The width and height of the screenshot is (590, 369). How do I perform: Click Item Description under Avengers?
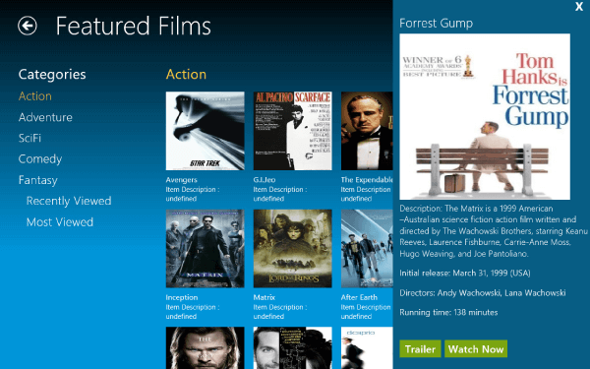pyautogui.click(x=193, y=194)
